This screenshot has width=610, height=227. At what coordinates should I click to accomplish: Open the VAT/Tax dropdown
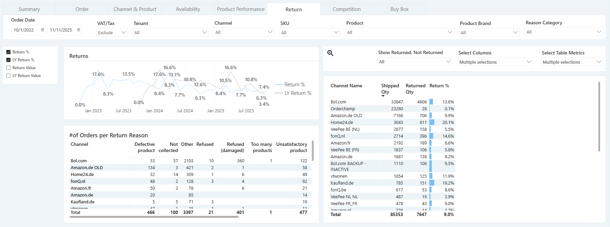(x=112, y=33)
